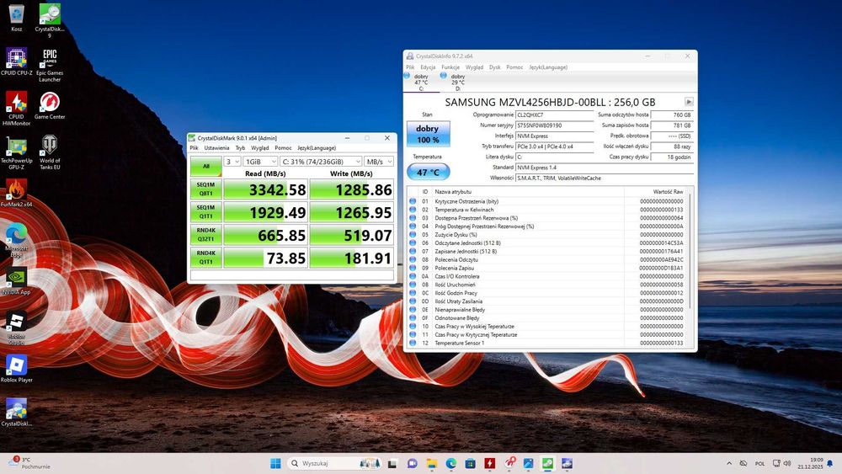The height and width of the screenshot is (474, 842).
Task: Launch FurMark2 x64 desktop icon
Action: click(17, 193)
